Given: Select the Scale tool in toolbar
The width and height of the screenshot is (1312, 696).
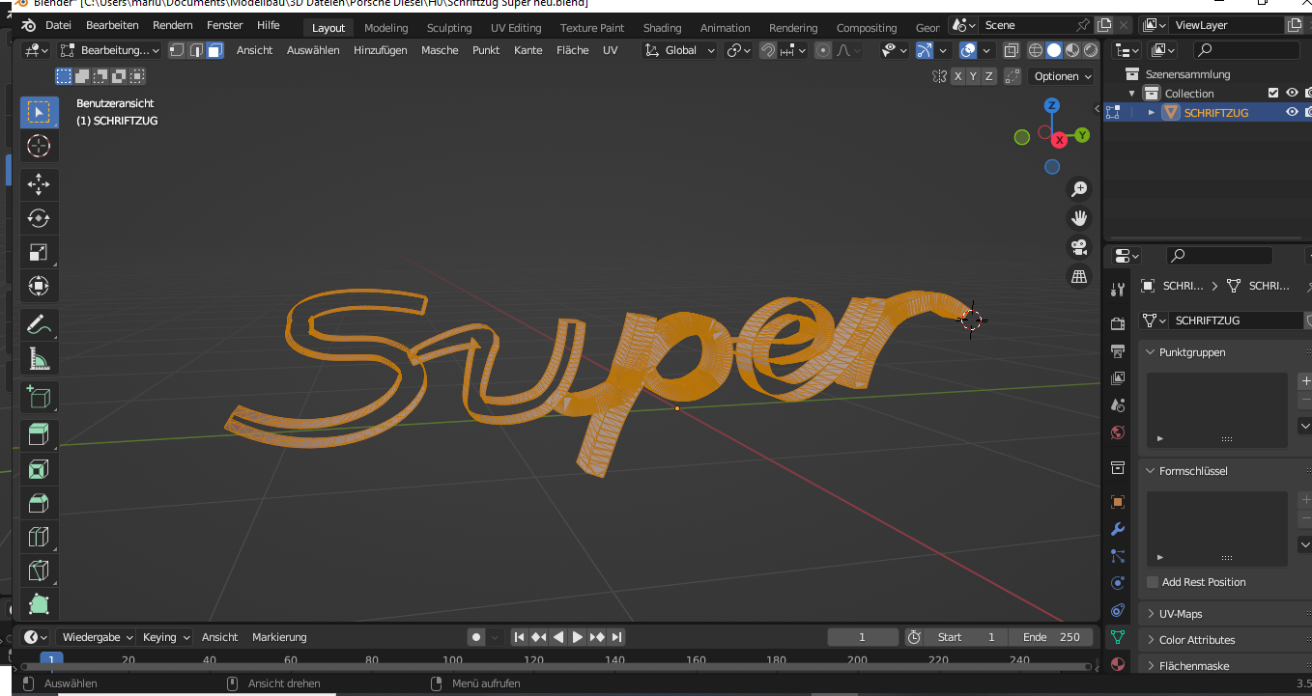Looking at the screenshot, I should click(x=39, y=252).
